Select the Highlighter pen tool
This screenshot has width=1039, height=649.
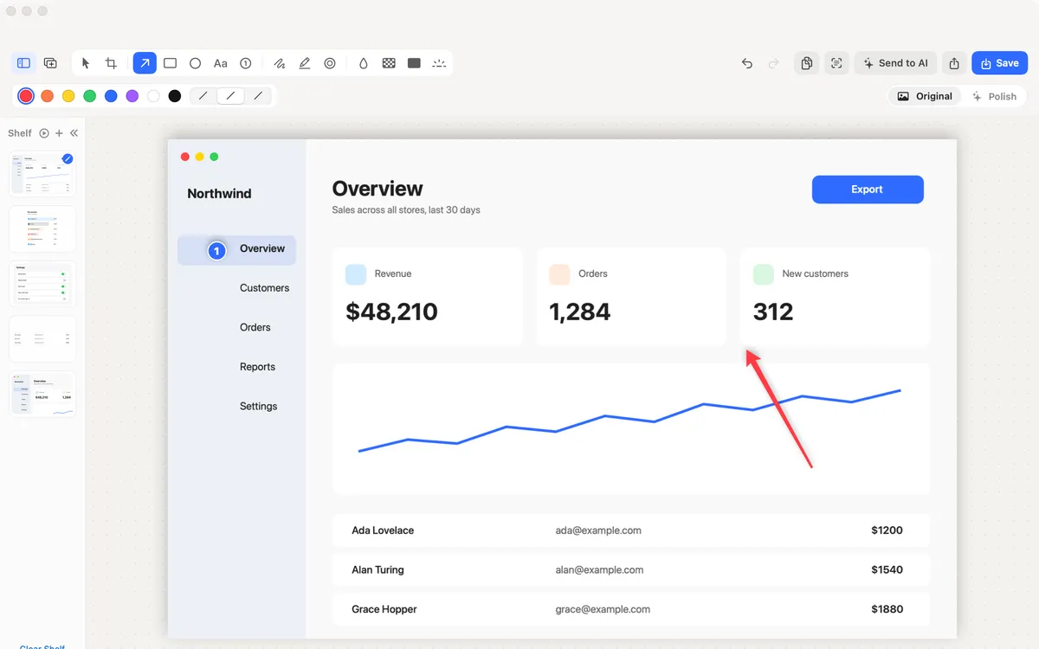[x=305, y=63]
